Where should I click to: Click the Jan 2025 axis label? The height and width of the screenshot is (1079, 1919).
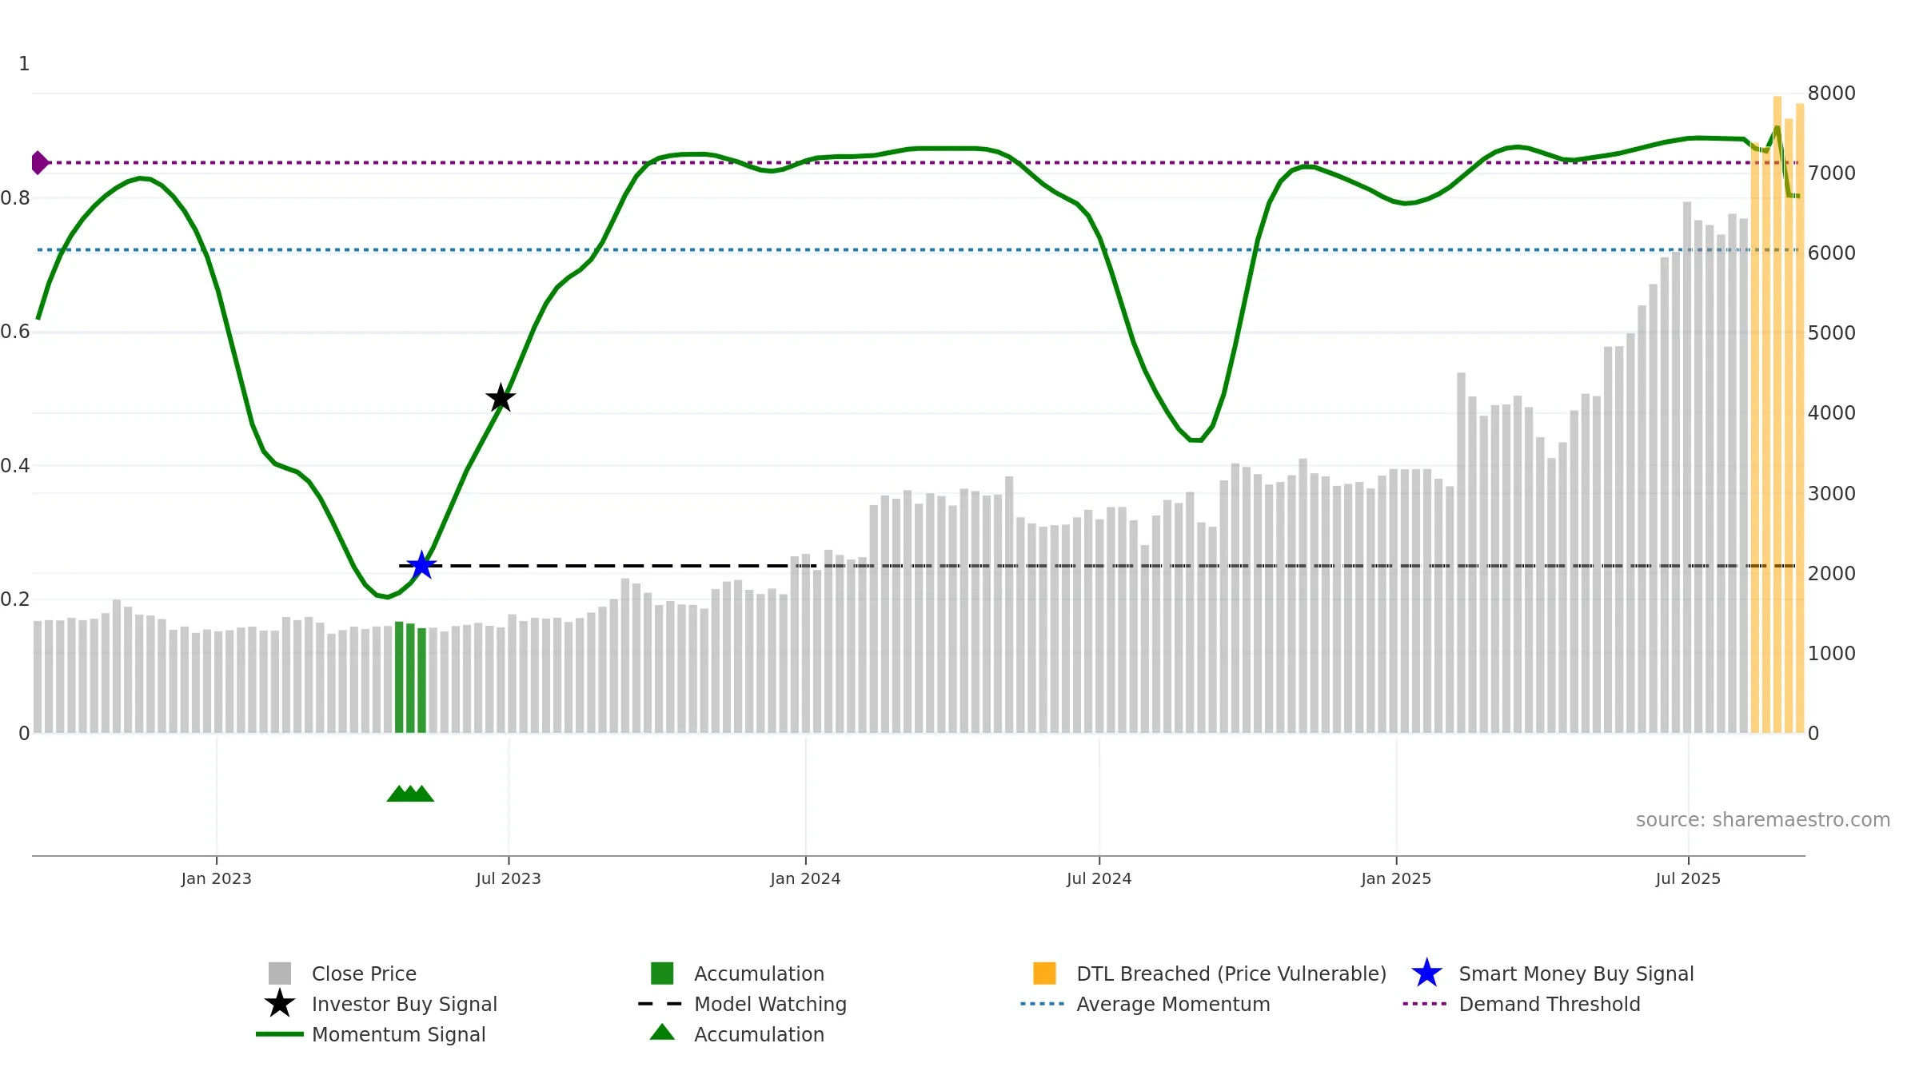pyautogui.click(x=1396, y=878)
